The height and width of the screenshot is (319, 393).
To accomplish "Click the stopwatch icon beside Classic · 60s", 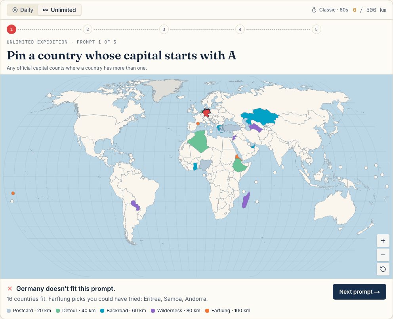I will (314, 10).
